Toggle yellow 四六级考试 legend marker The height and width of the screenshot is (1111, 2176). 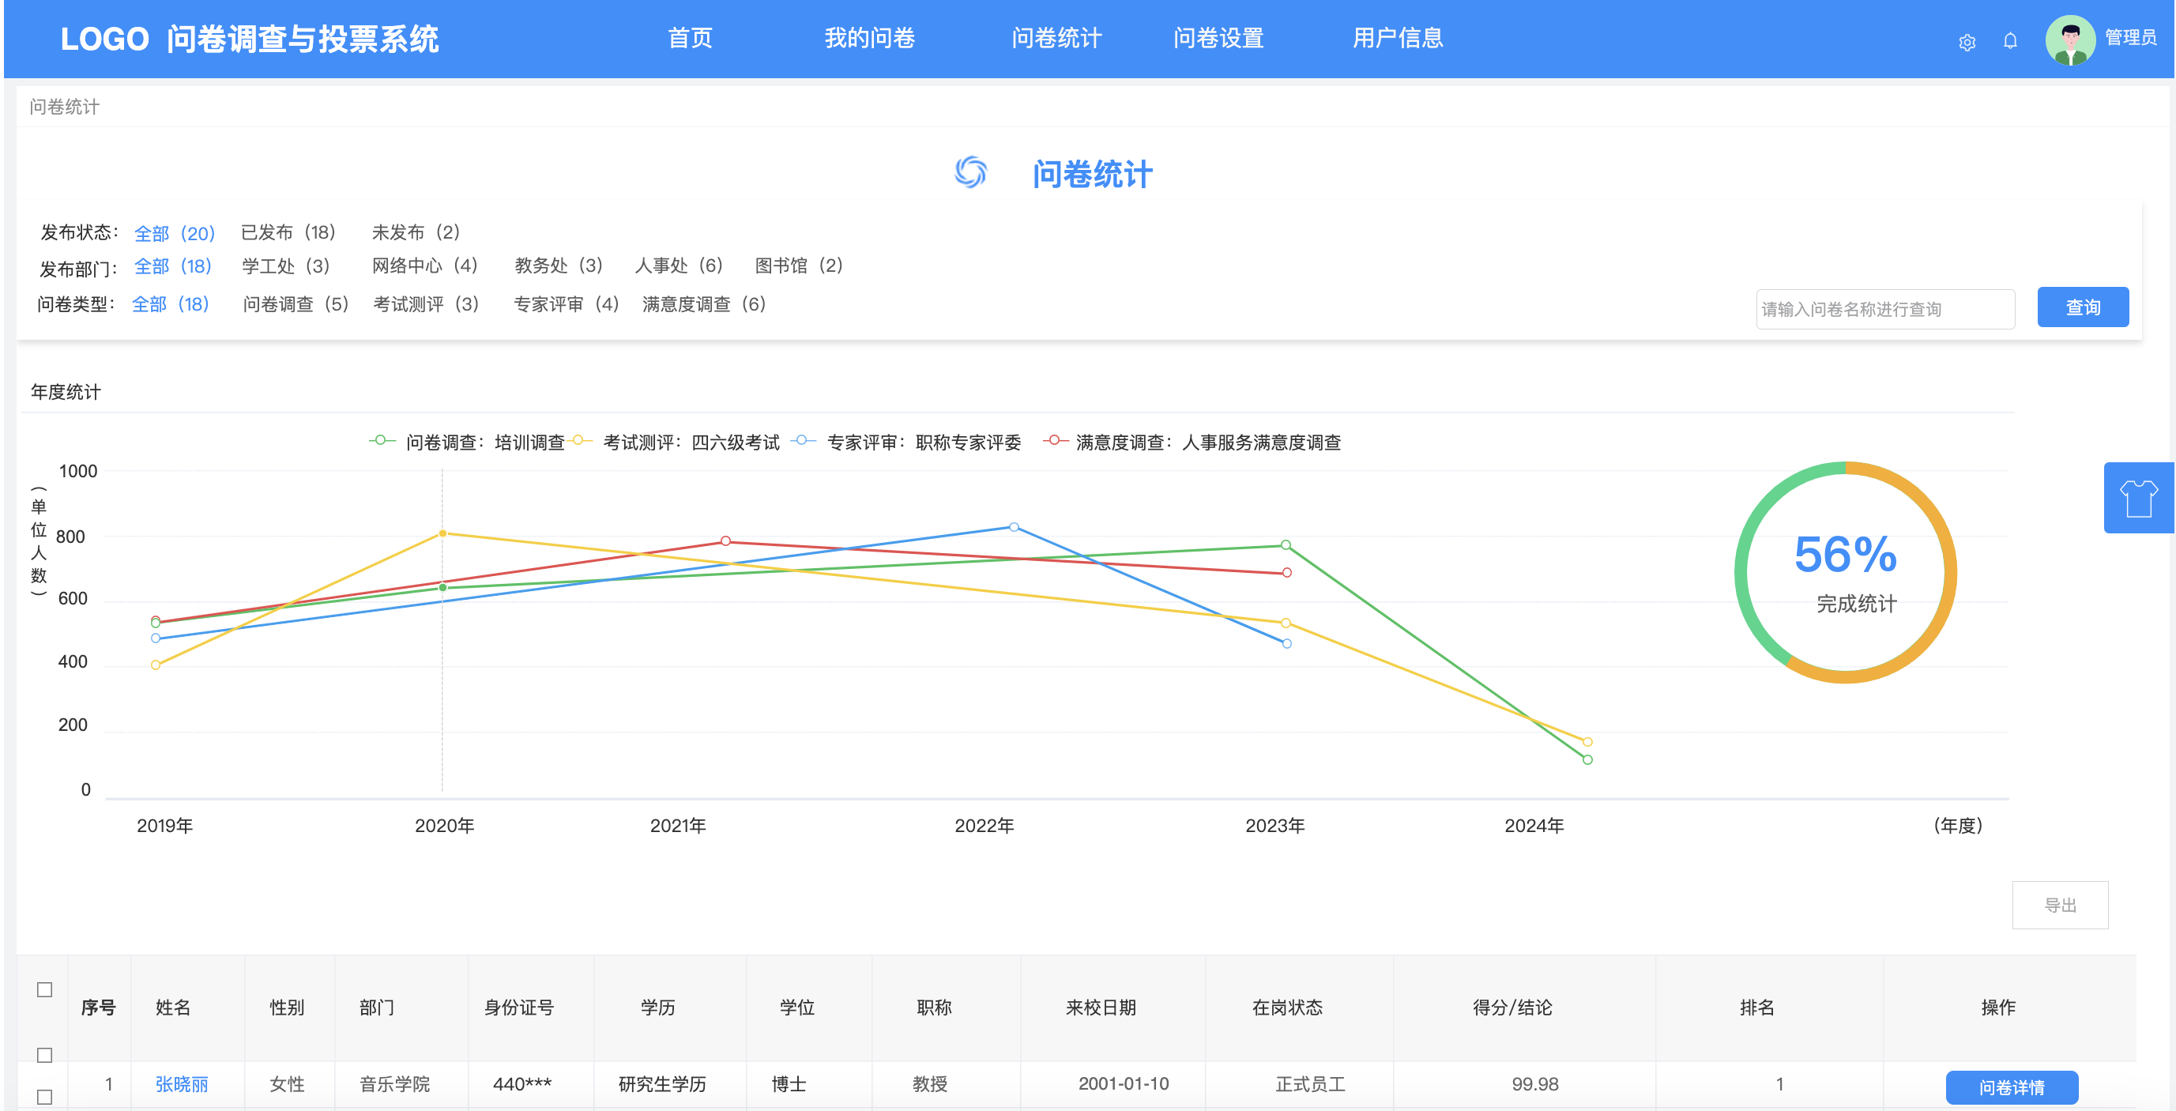[x=579, y=440]
